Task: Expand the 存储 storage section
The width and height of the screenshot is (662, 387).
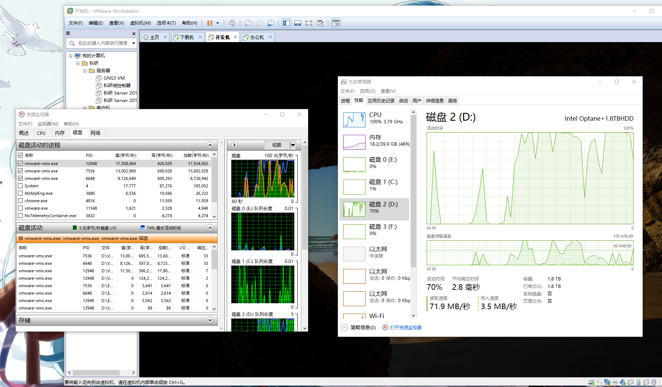Action: pos(210,320)
